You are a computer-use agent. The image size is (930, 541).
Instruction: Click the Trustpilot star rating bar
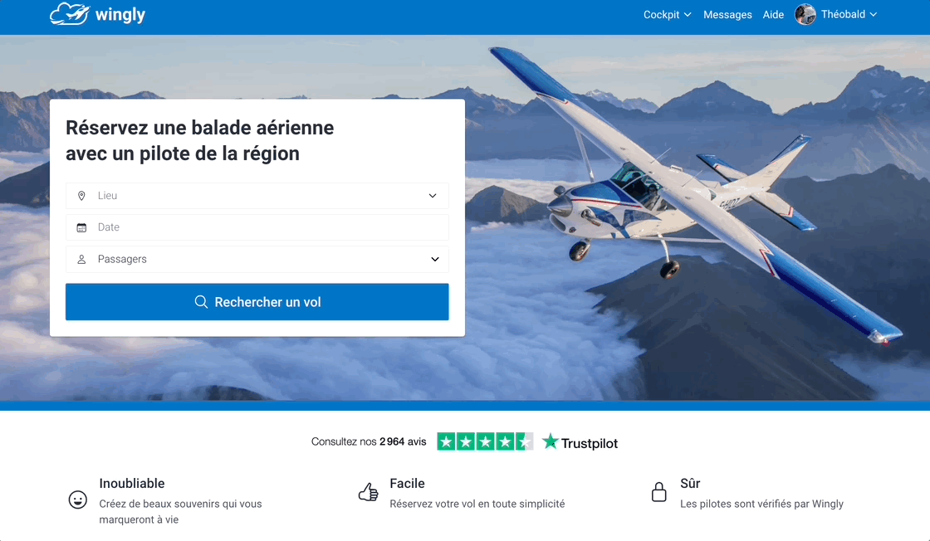click(x=485, y=441)
